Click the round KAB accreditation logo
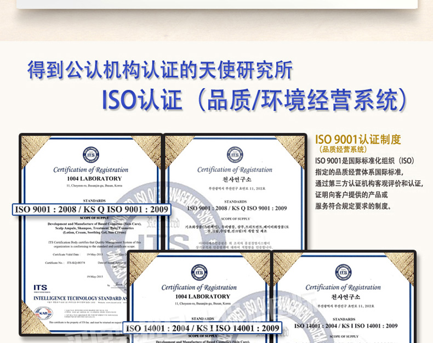 point(43,313)
